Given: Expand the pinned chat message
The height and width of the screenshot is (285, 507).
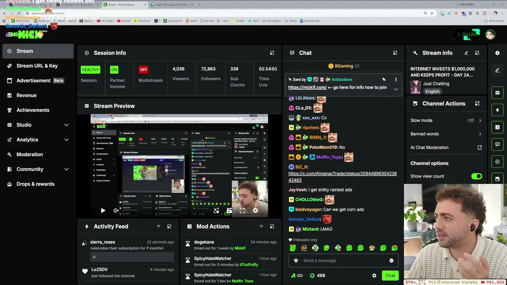Looking at the screenshot, I should [396, 89].
